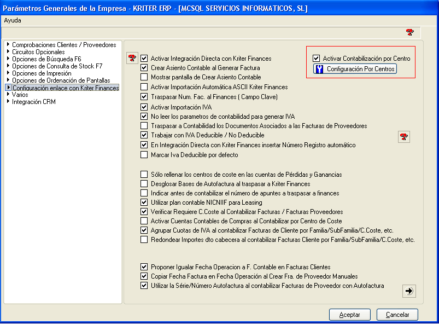Check Redondear Importes dto cabecera option
The width and height of the screenshot is (439, 324).
(144, 240)
